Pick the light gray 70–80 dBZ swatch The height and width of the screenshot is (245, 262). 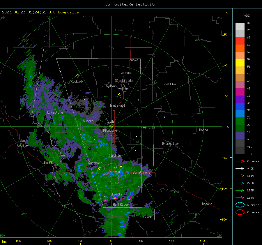[240, 27]
